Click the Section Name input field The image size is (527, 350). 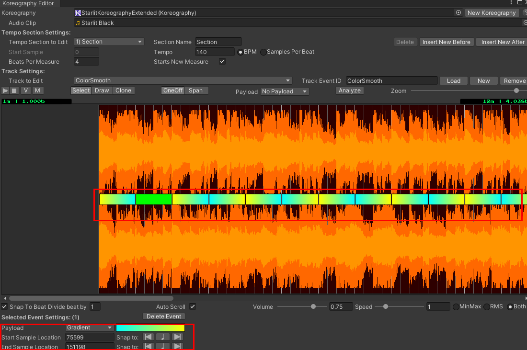[x=218, y=42]
